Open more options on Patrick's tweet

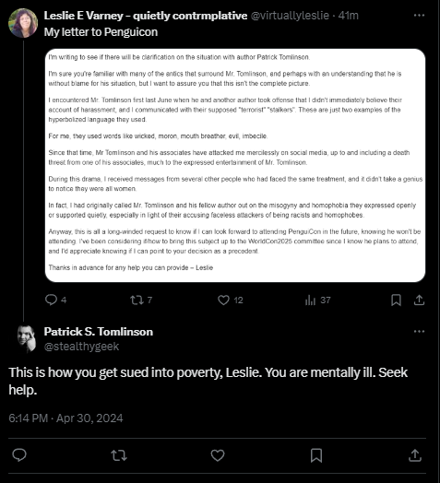419,332
